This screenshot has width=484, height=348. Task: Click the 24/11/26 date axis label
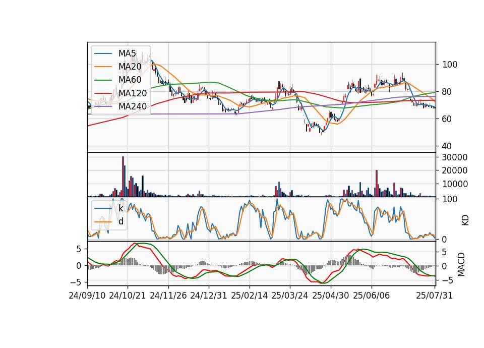point(168,296)
